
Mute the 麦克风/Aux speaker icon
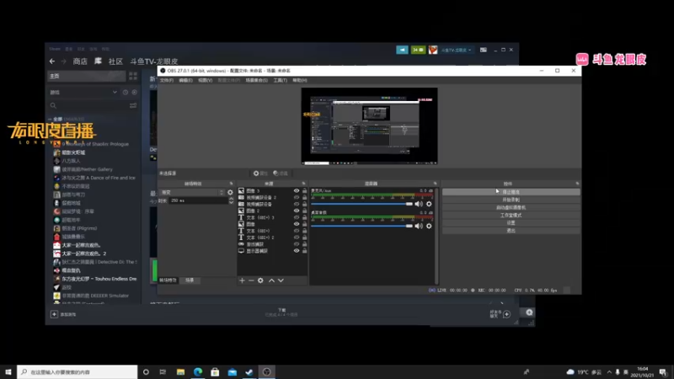(419, 204)
